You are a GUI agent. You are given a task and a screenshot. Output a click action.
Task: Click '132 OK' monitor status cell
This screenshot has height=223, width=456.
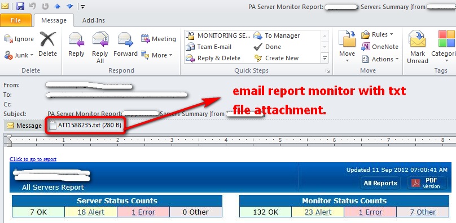click(x=265, y=212)
